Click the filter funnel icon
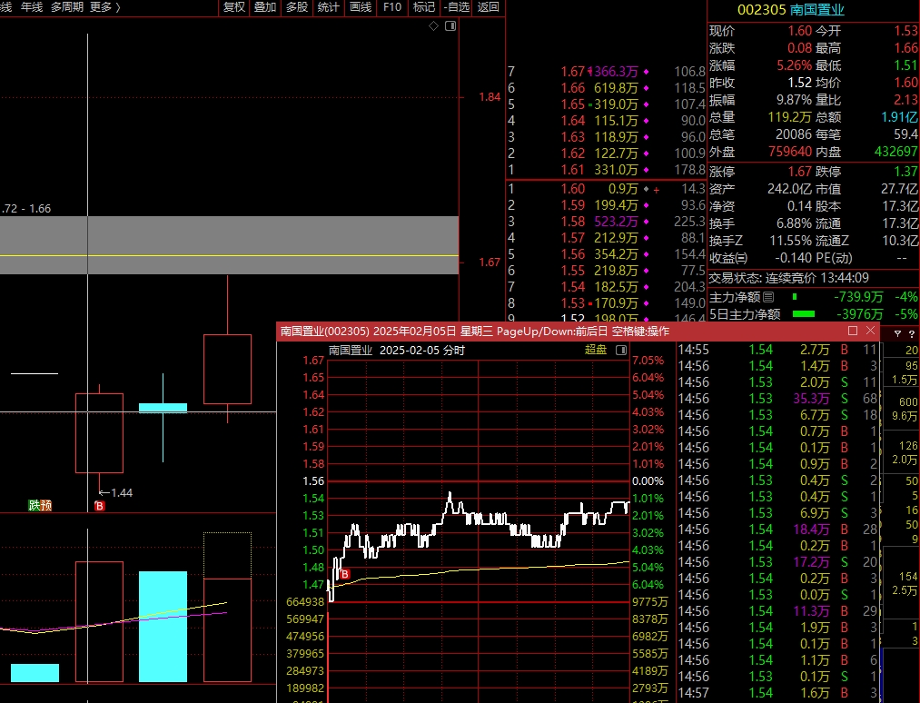 point(897,333)
